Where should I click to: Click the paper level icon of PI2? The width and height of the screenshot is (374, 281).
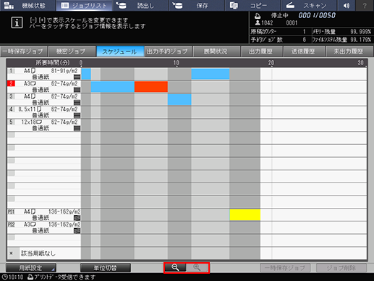77,231
